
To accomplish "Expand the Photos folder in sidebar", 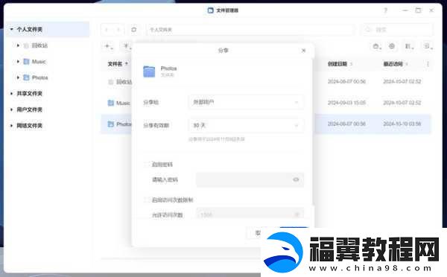I will coord(18,77).
